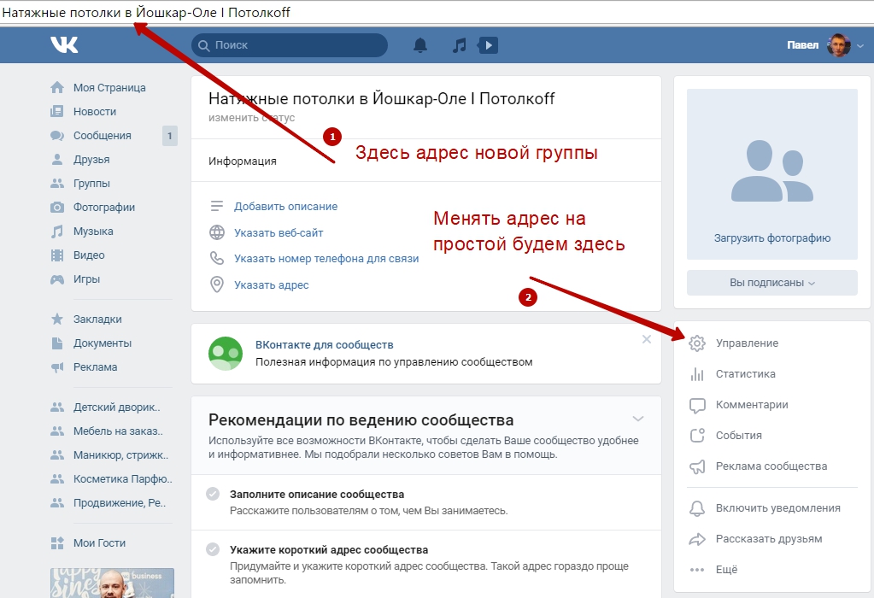Toggle the Укажите короткий адрес сообщества checkmark

coord(213,549)
